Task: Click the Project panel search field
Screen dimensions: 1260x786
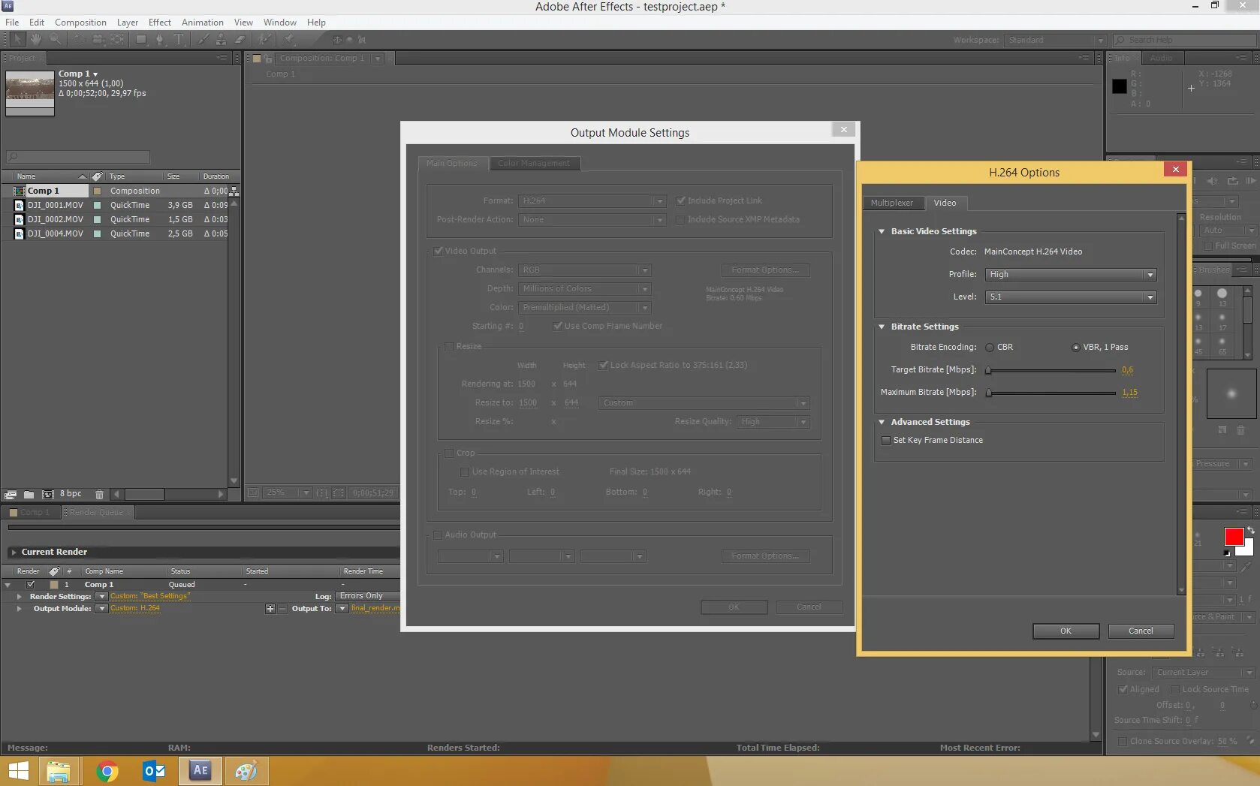Action: point(78,157)
